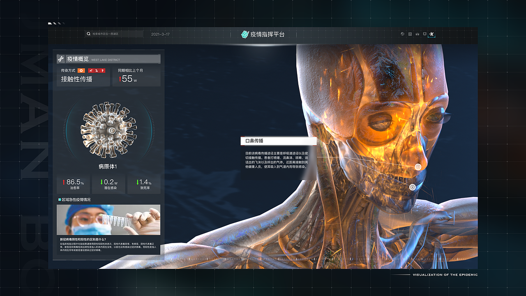This screenshot has height=296, width=526.
Task: Click the 疫情指挥平台 title text
Action: click(268, 35)
